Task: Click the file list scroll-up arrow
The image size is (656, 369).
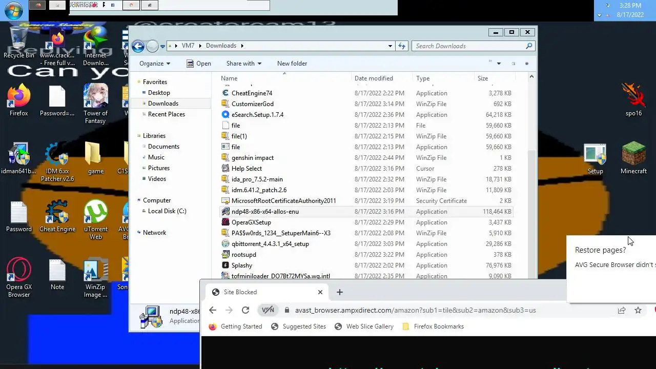Action: click(x=531, y=77)
